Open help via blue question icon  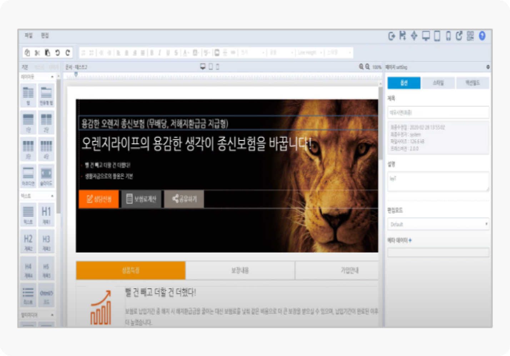point(482,36)
